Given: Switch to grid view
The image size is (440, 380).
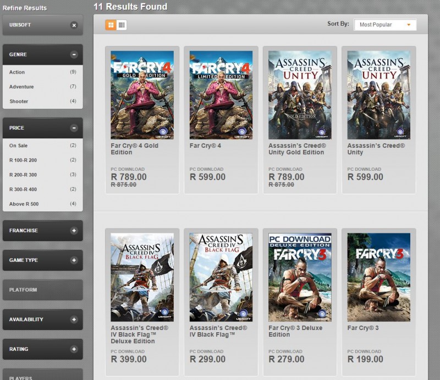Looking at the screenshot, I should (x=111, y=25).
